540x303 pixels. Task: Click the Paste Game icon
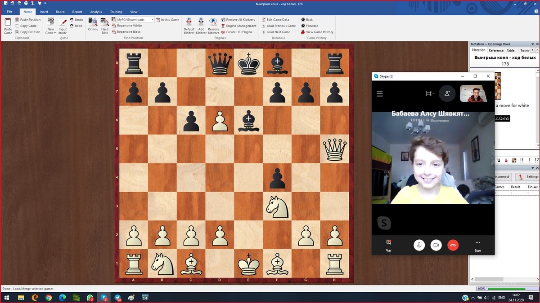(x=8, y=26)
